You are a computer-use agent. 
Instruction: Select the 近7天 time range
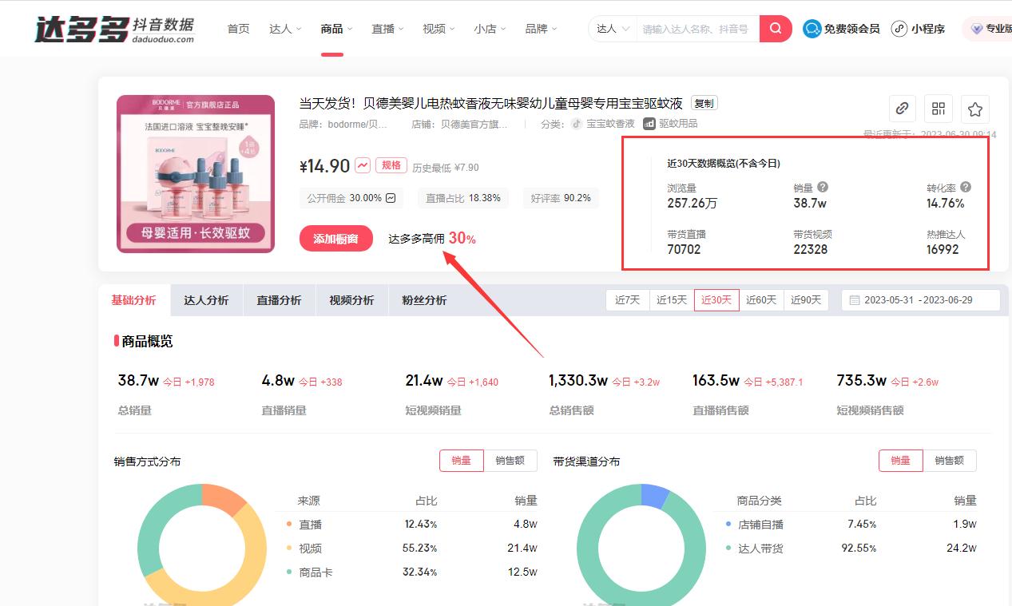coord(627,299)
